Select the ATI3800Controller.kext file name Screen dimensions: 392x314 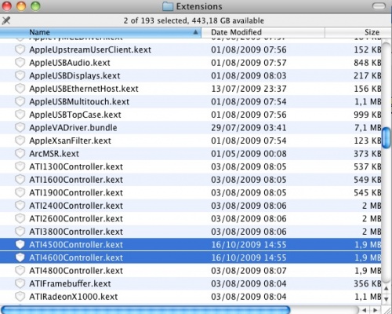tap(76, 232)
